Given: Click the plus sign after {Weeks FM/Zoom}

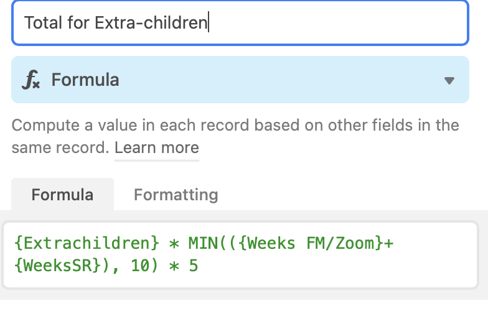Looking at the screenshot, I should click(x=388, y=243).
